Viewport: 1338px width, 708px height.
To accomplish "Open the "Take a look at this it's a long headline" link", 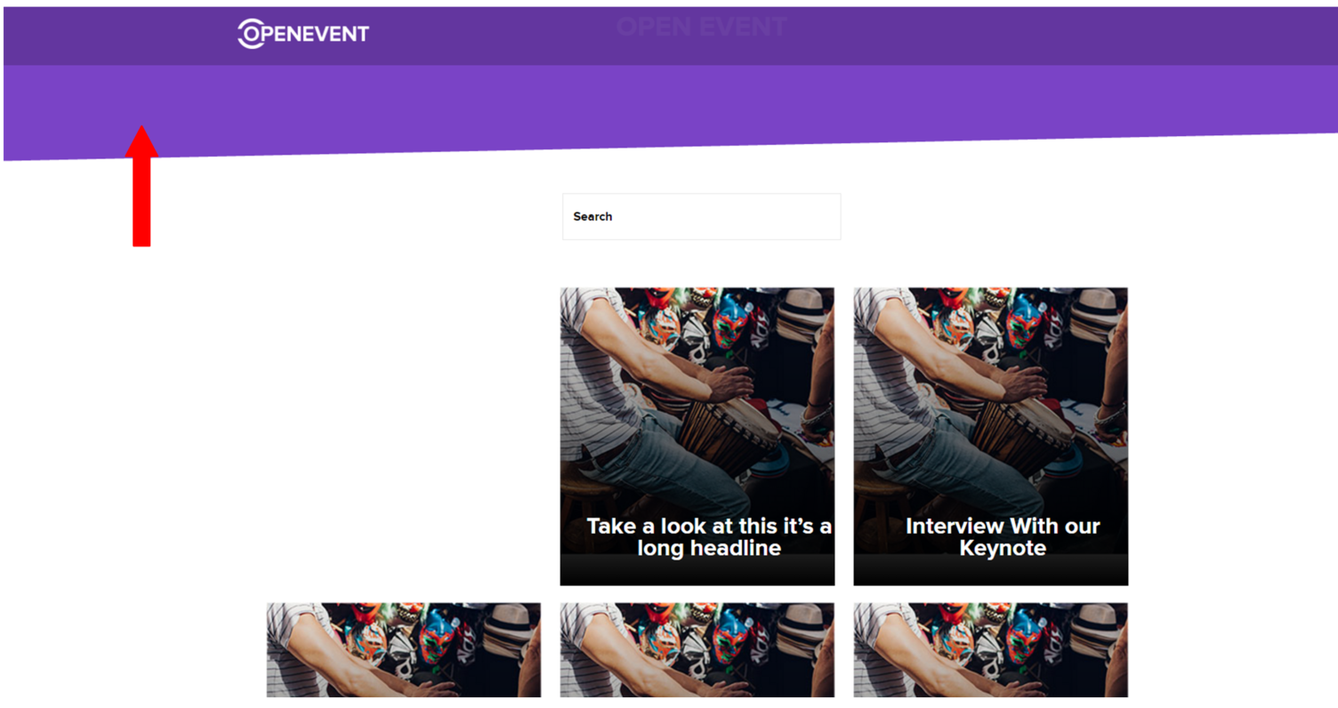I will point(709,536).
